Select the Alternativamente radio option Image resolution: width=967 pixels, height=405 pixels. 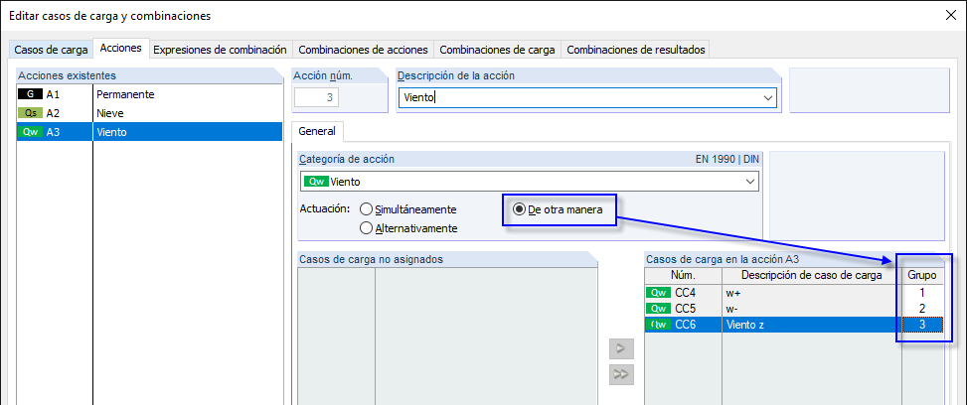[x=367, y=228]
